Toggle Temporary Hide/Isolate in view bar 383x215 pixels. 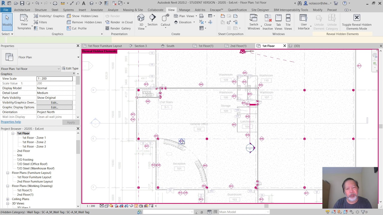131,206
